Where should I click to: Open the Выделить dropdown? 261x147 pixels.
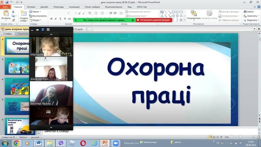[x=251, y=20]
